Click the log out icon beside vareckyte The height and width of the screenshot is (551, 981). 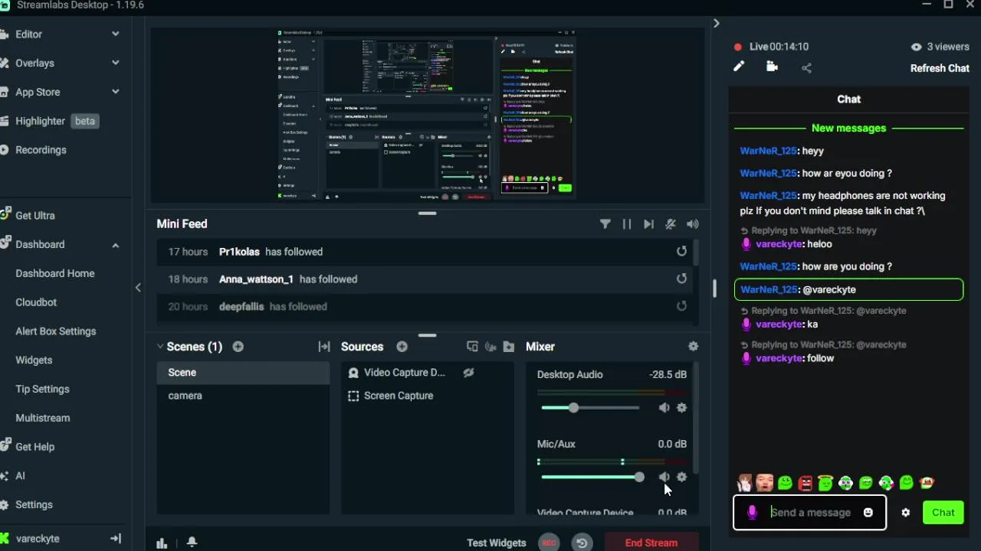click(116, 539)
